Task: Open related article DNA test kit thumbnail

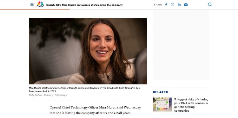Action: [x=162, y=104]
